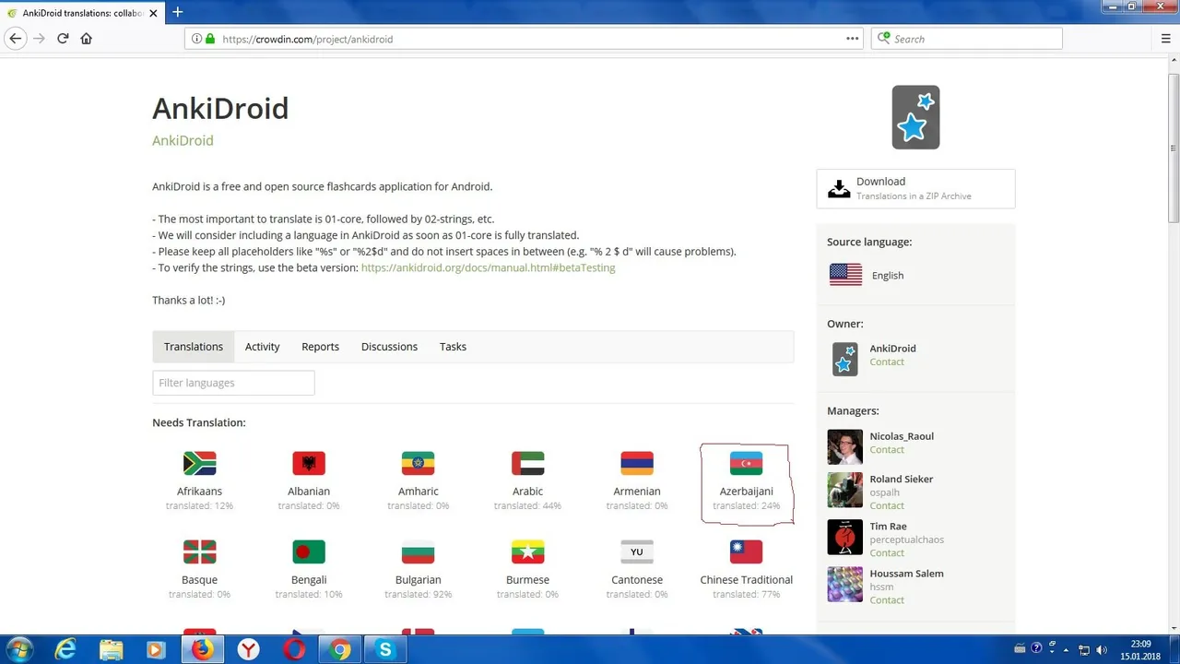Screen dimensions: 1180x664
Task: Open the betaTesting manual link
Action: 488,267
